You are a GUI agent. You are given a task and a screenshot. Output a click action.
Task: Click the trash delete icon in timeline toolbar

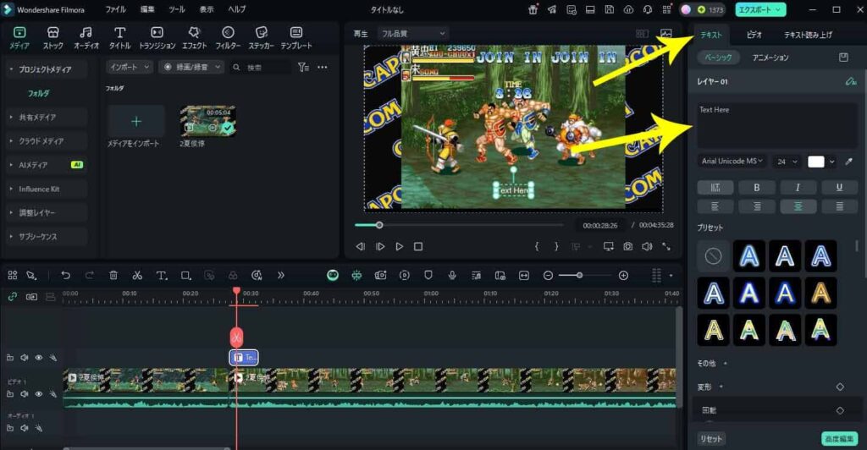click(113, 275)
